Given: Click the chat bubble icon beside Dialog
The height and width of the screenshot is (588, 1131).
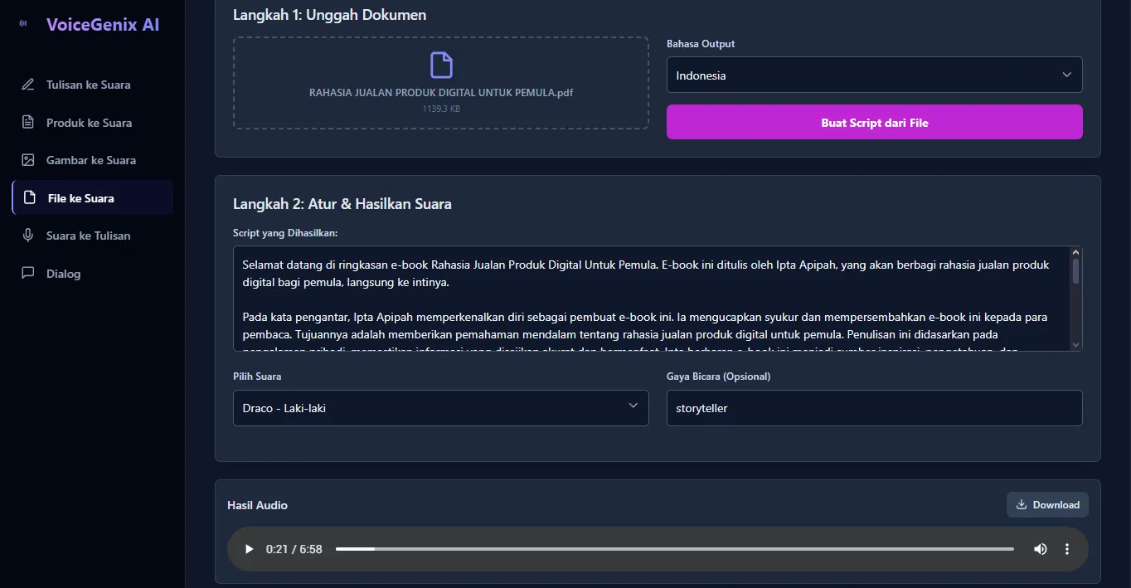Looking at the screenshot, I should point(28,274).
